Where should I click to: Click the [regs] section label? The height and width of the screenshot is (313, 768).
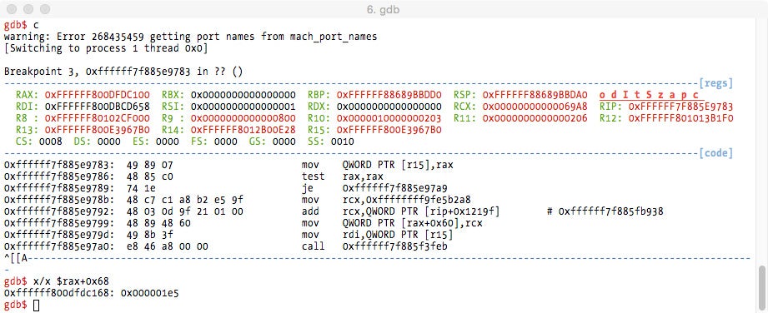coord(716,83)
